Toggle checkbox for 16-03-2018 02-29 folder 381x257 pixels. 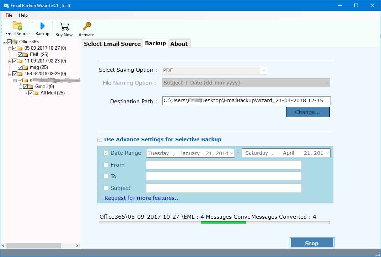pyautogui.click(x=15, y=73)
